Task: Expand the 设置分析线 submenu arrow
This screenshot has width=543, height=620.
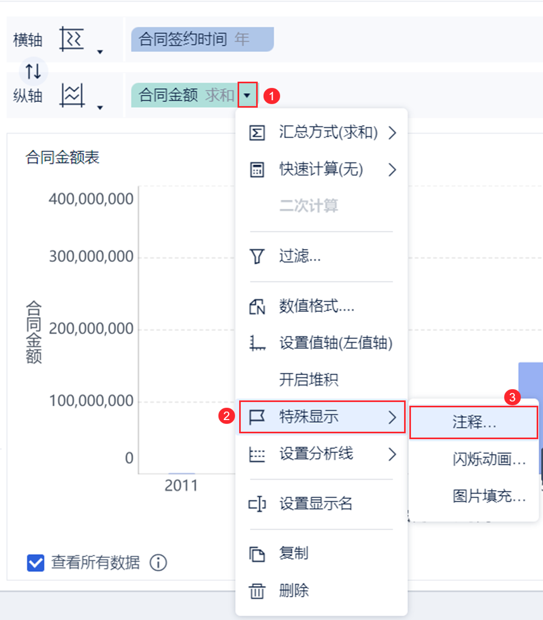Action: click(x=392, y=455)
